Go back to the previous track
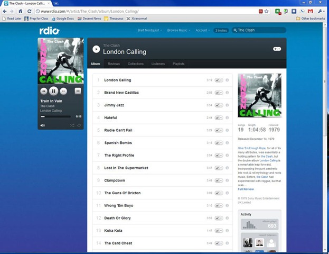The width and height of the screenshot is (329, 254). 44,91
